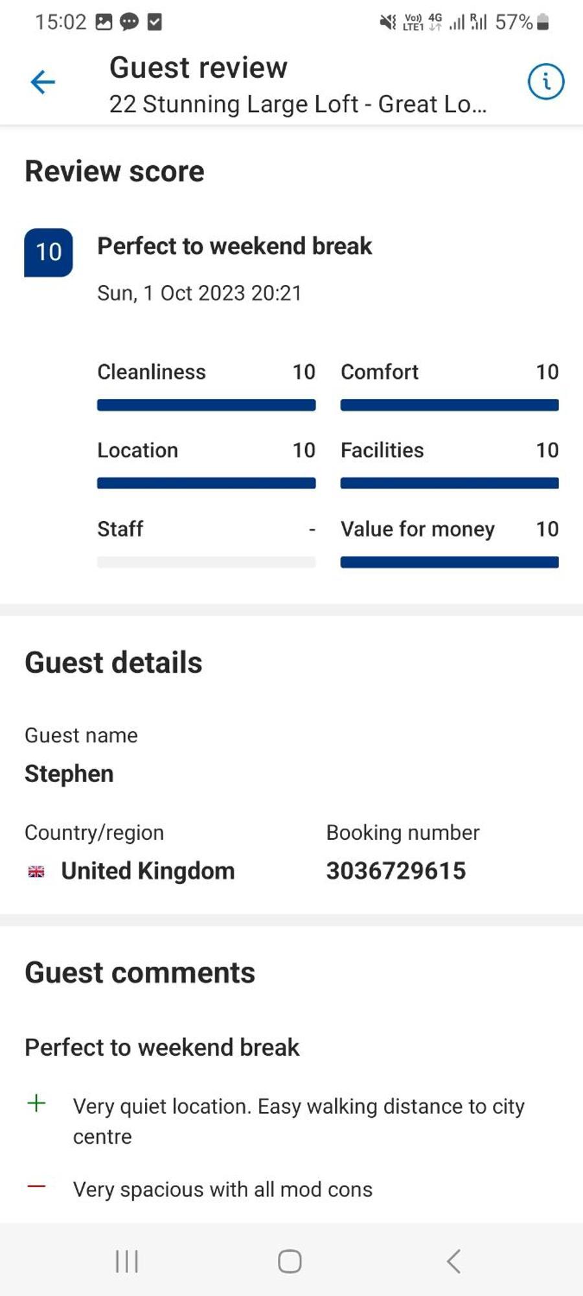Tap Android navigation back chevron
Screen dimensions: 583x1296
click(x=453, y=1261)
